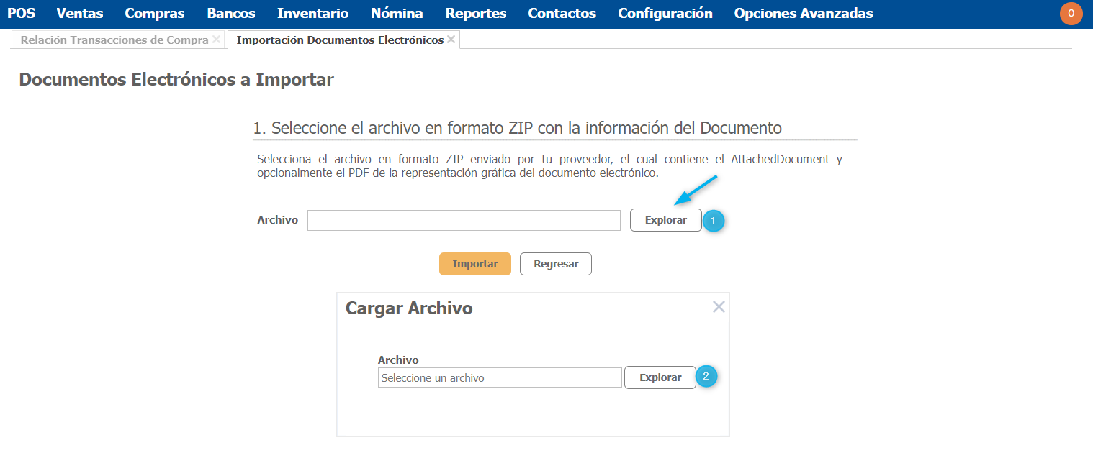Open the Inventario menu
Image resolution: width=1093 pixels, height=453 pixels.
point(312,14)
